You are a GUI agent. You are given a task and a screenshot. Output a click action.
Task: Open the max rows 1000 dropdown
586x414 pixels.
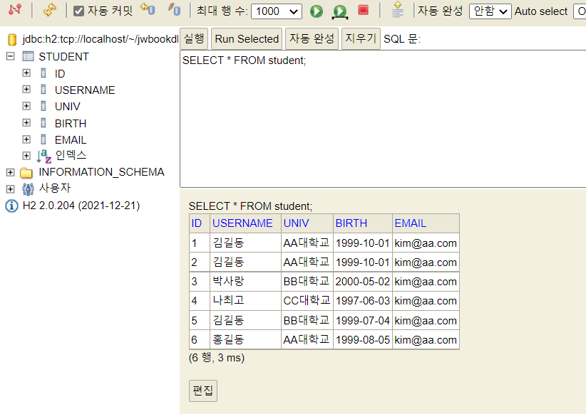(277, 11)
